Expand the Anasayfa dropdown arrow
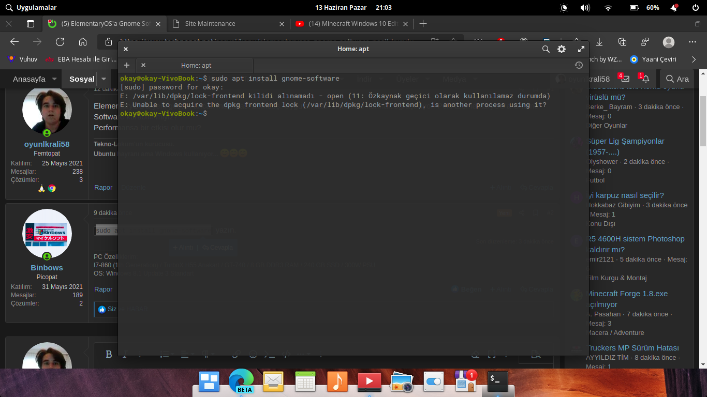This screenshot has width=707, height=397. click(54, 79)
